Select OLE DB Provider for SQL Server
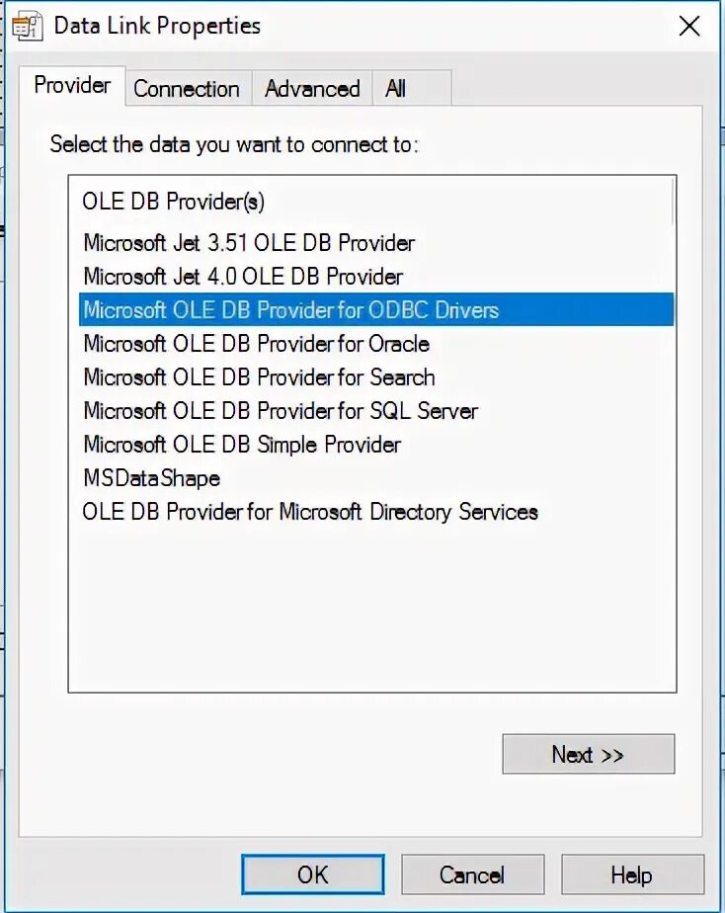Screen dimensions: 725x913 coord(281,411)
